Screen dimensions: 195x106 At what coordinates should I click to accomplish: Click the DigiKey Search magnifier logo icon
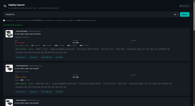5,6
